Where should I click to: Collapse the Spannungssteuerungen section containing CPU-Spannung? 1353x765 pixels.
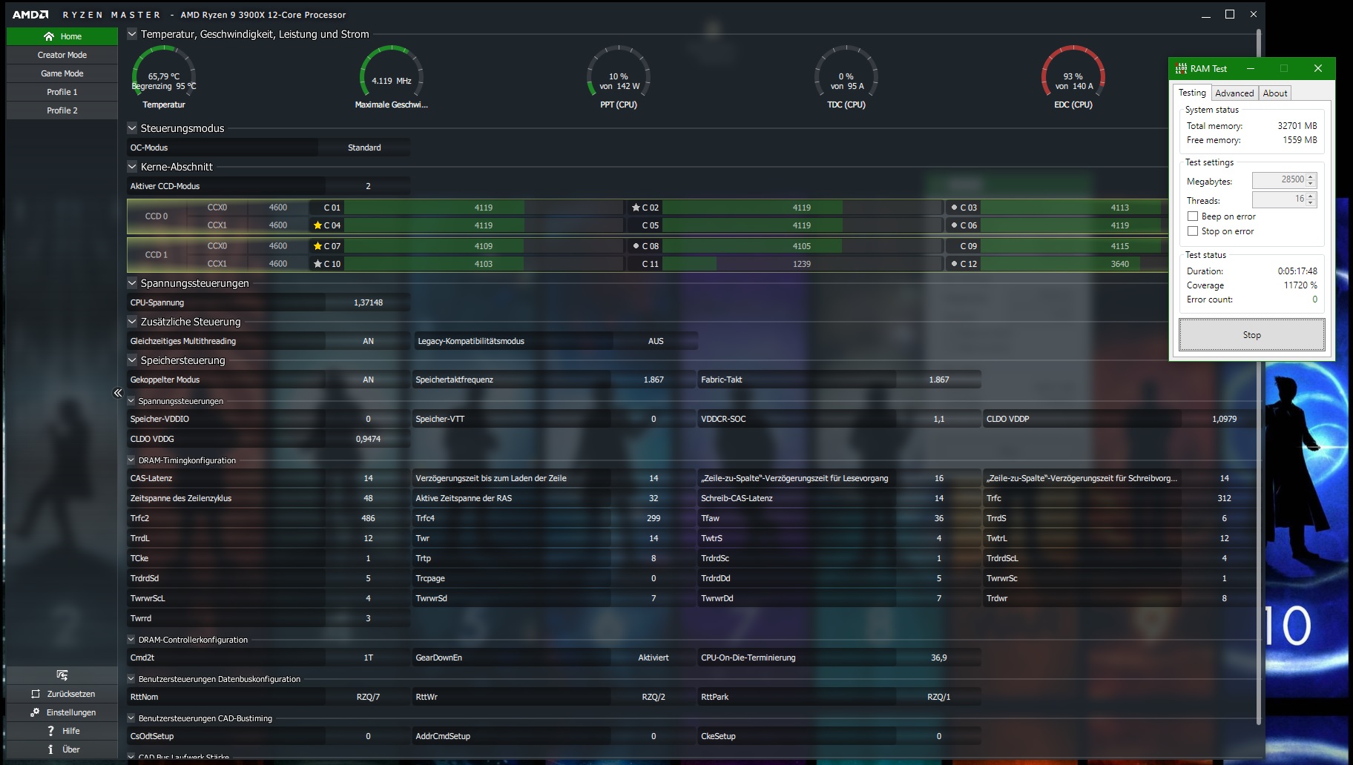tap(132, 283)
